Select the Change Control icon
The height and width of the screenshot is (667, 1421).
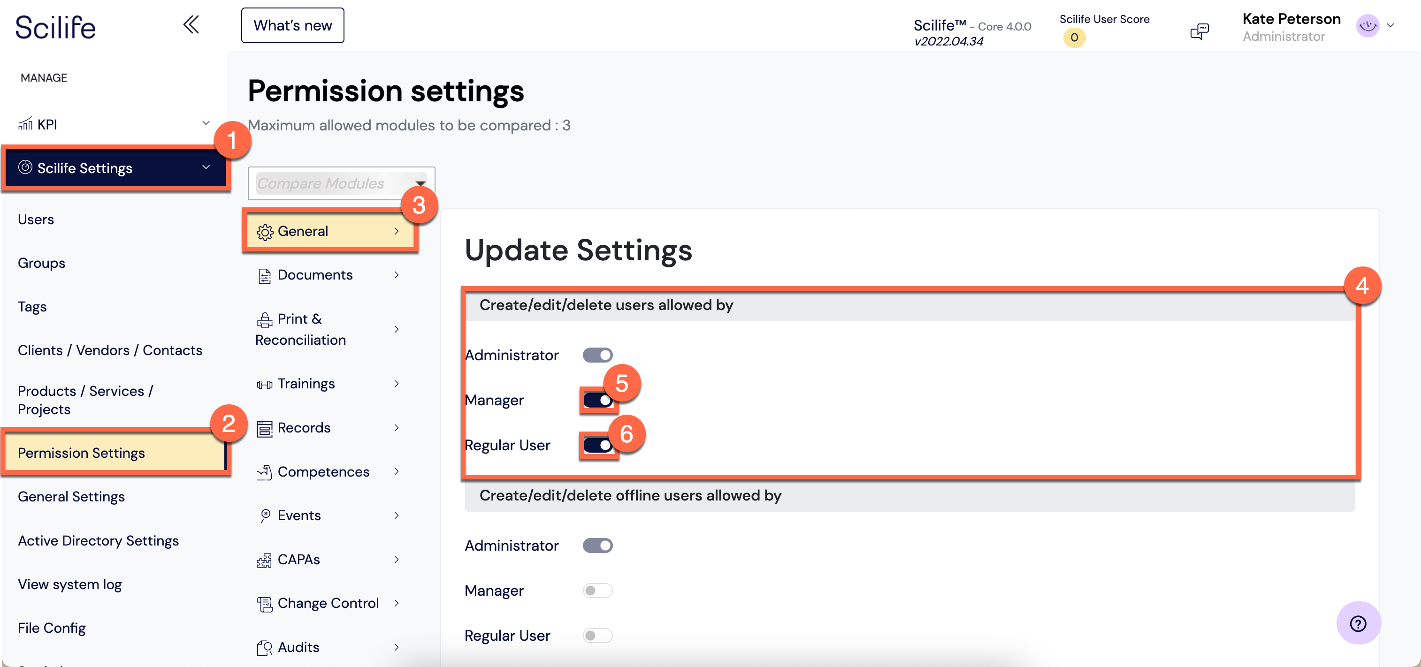264,603
